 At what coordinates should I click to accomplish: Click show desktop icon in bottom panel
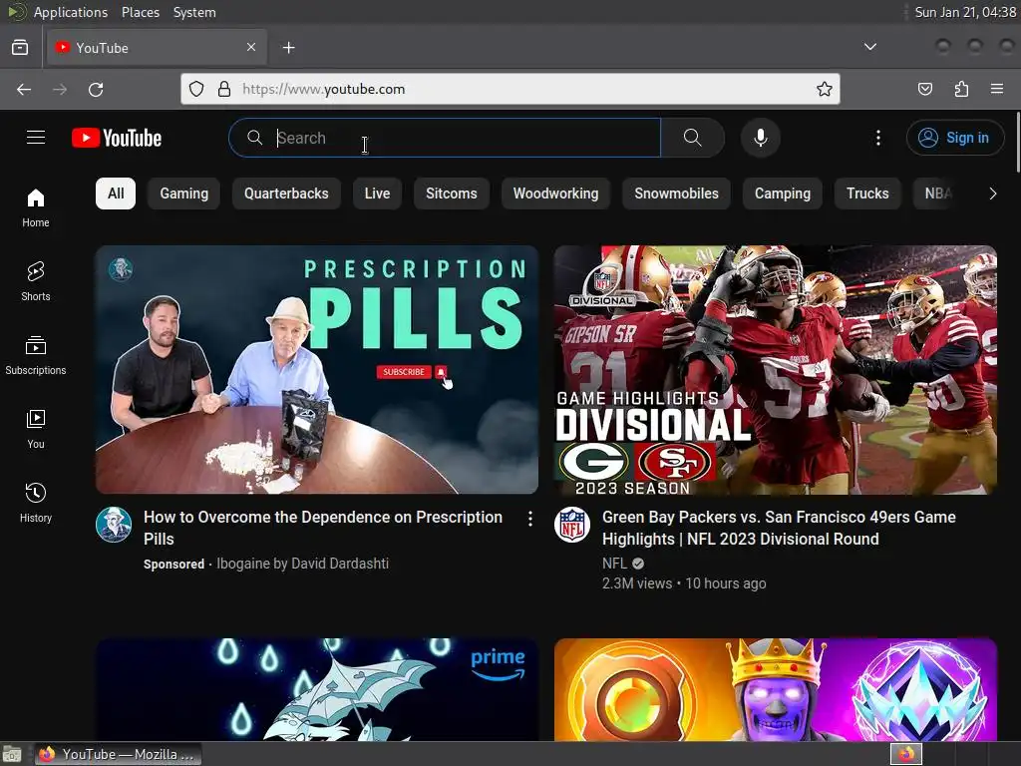coord(12,754)
